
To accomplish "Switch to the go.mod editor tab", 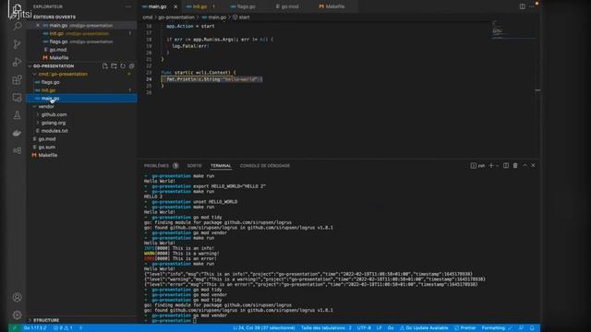I will tap(290, 6).
